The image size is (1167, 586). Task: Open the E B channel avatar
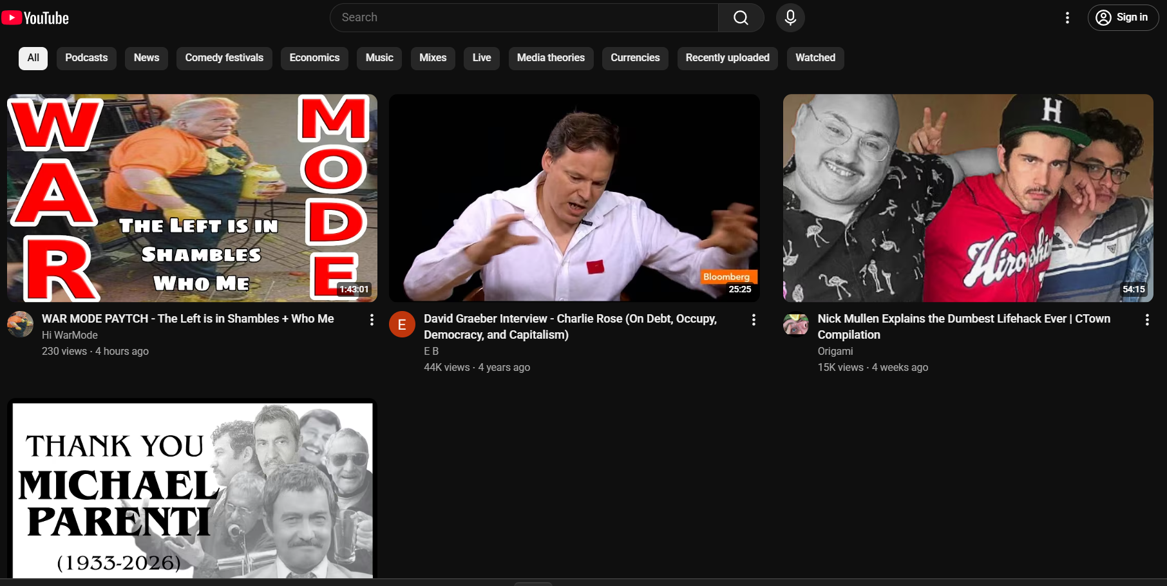click(x=402, y=325)
